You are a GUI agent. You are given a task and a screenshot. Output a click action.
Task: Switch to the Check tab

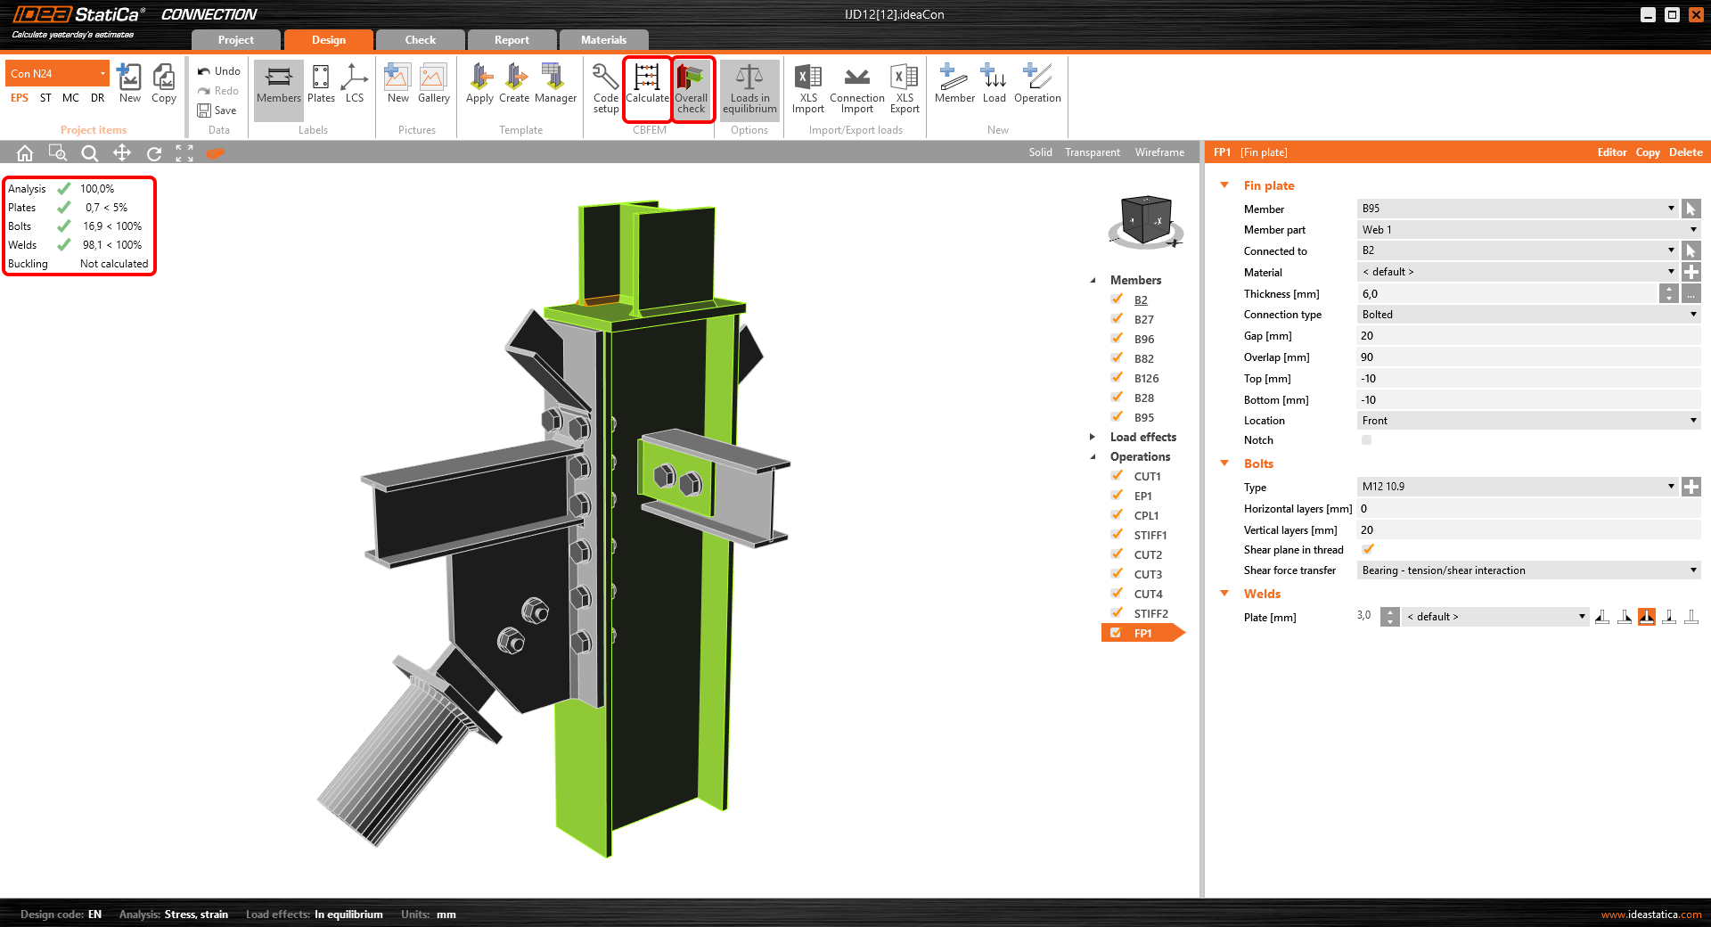pyautogui.click(x=420, y=40)
